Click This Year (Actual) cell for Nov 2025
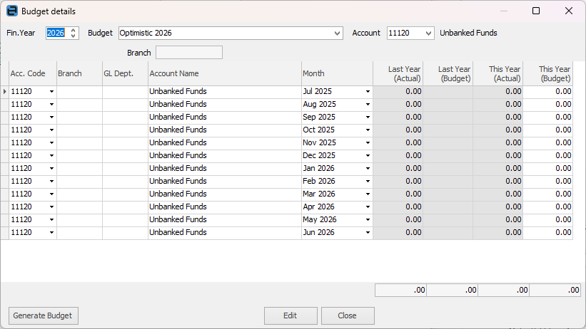 (x=497, y=143)
